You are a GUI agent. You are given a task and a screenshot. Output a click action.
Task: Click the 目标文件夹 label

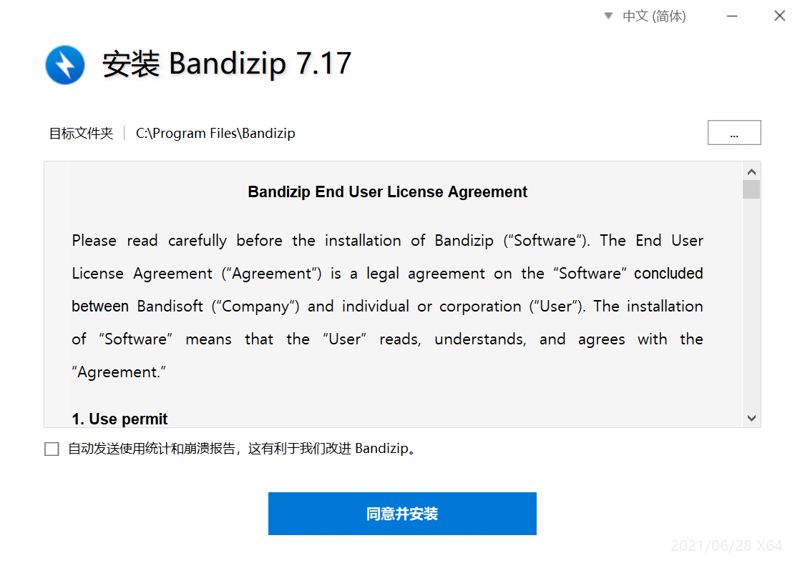click(81, 134)
